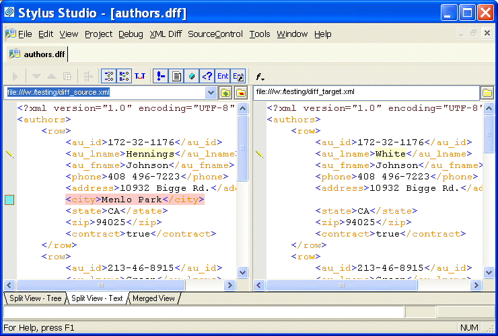The width and height of the screenshot is (498, 336).
Task: Click the red folder icon beside source path
Action: coord(241,93)
